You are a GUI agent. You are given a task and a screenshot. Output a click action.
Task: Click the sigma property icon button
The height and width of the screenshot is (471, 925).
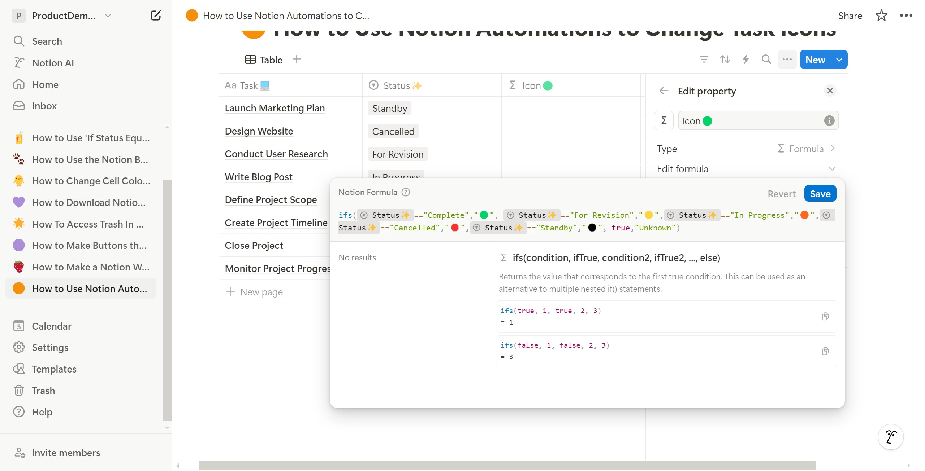(664, 120)
